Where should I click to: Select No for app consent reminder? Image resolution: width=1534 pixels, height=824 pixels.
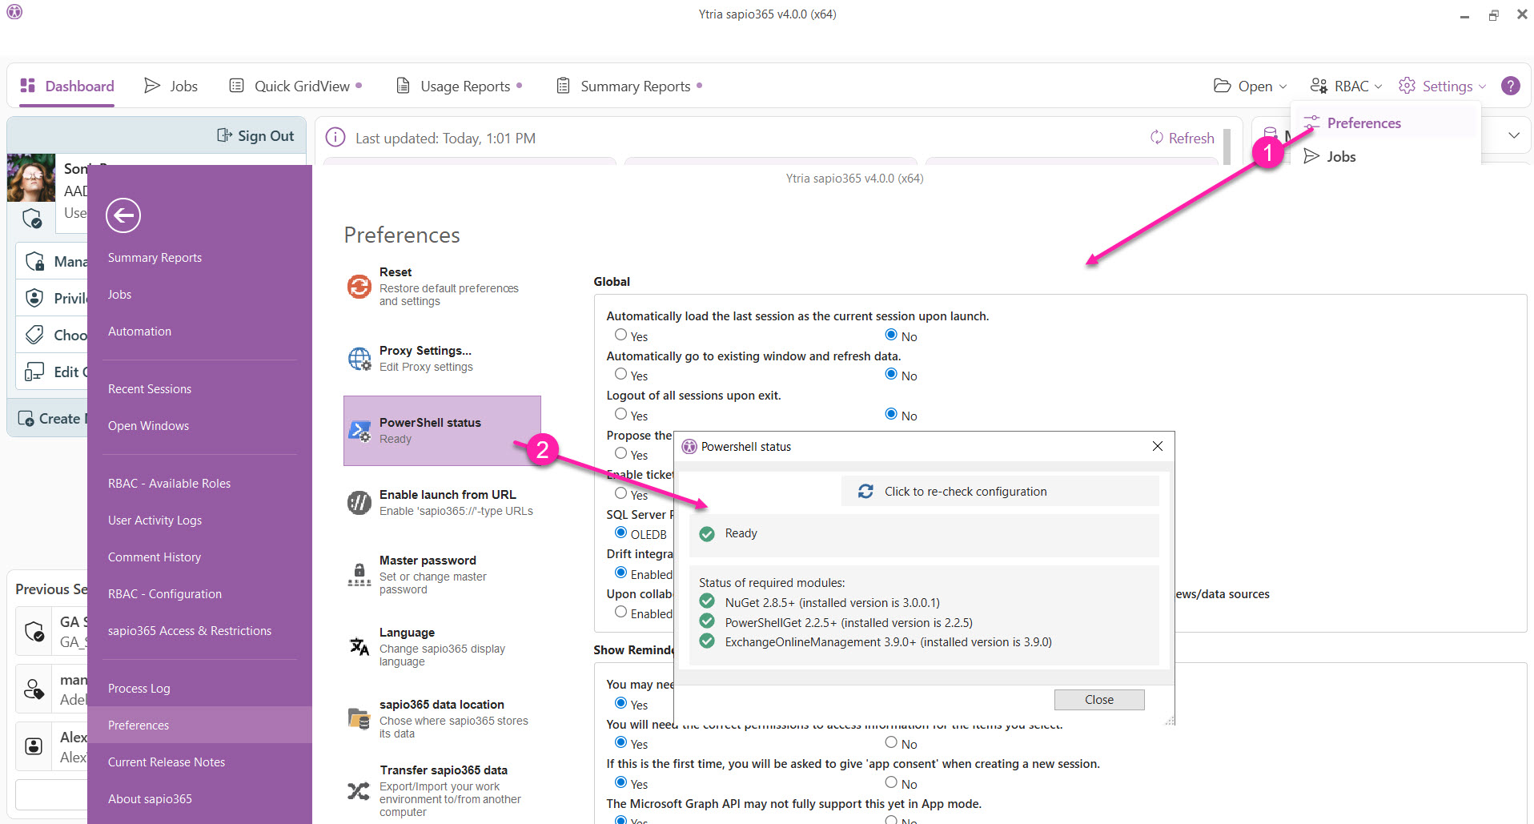[x=891, y=782]
